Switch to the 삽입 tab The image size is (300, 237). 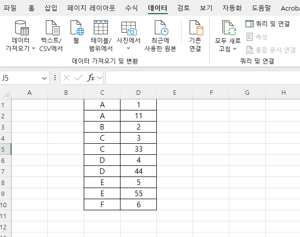tap(51, 8)
